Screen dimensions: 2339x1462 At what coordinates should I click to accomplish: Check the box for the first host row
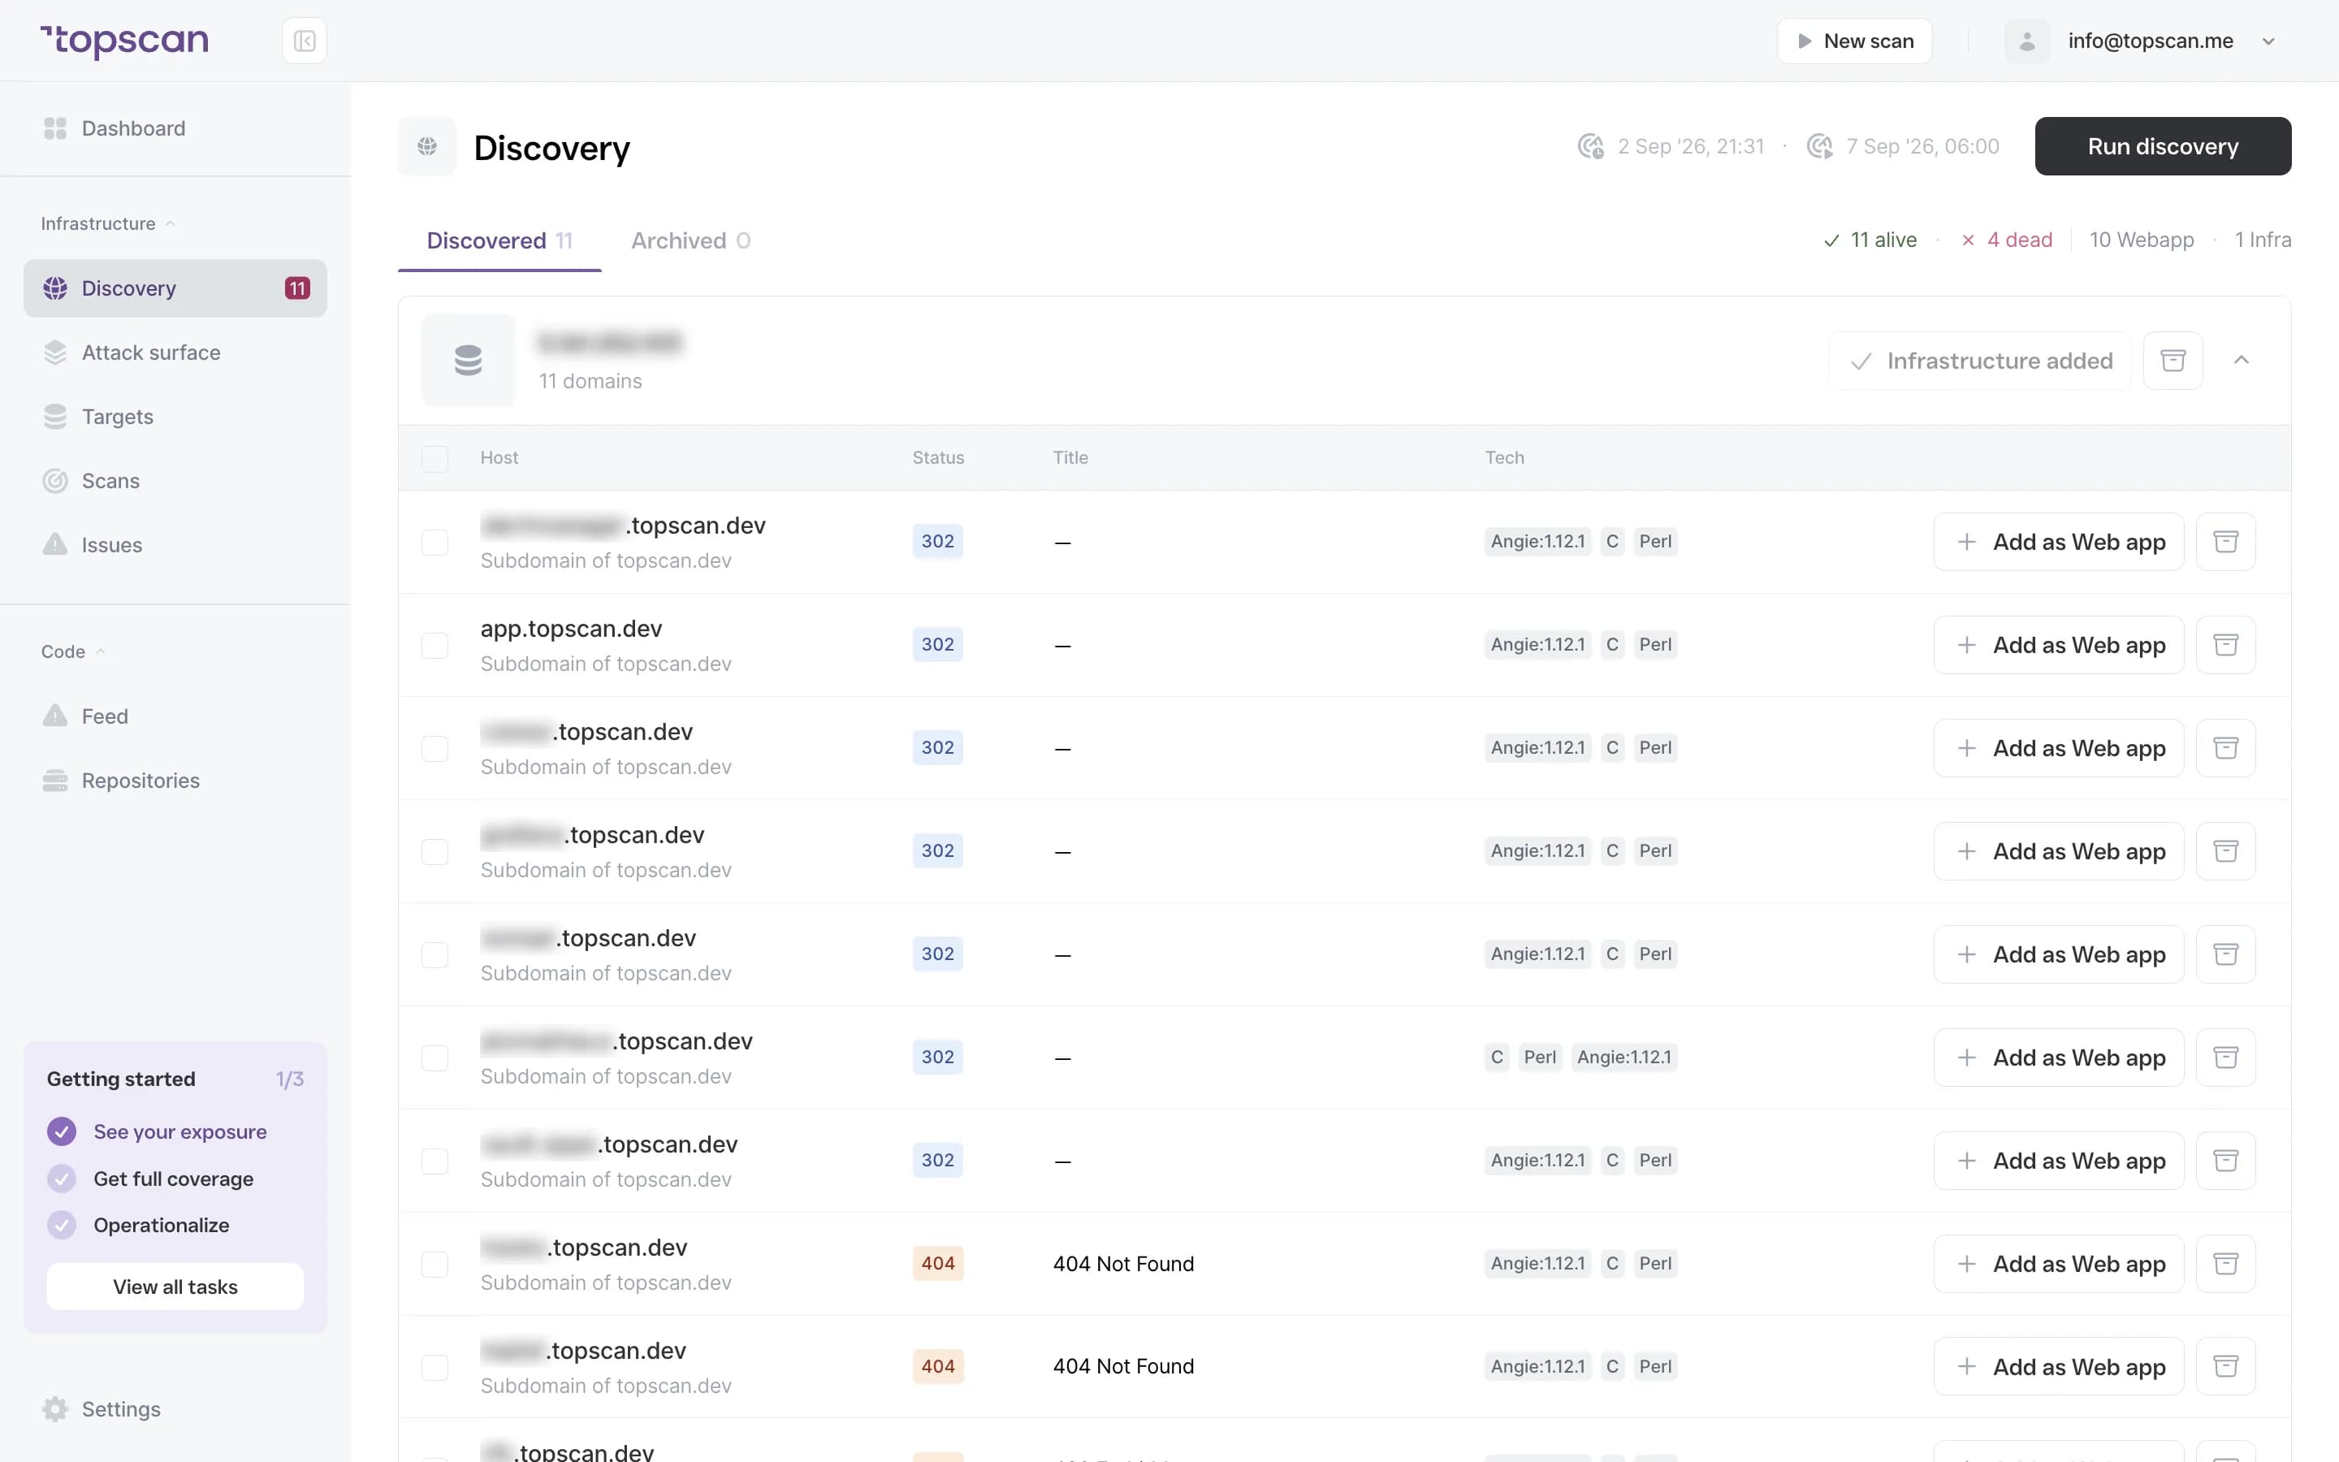pos(435,542)
